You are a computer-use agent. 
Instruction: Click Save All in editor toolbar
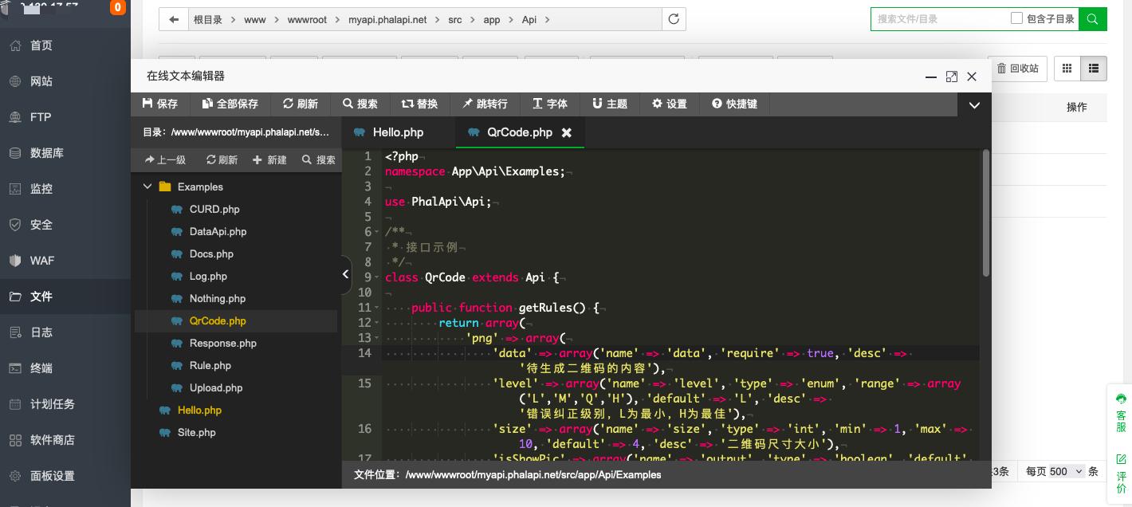230,104
